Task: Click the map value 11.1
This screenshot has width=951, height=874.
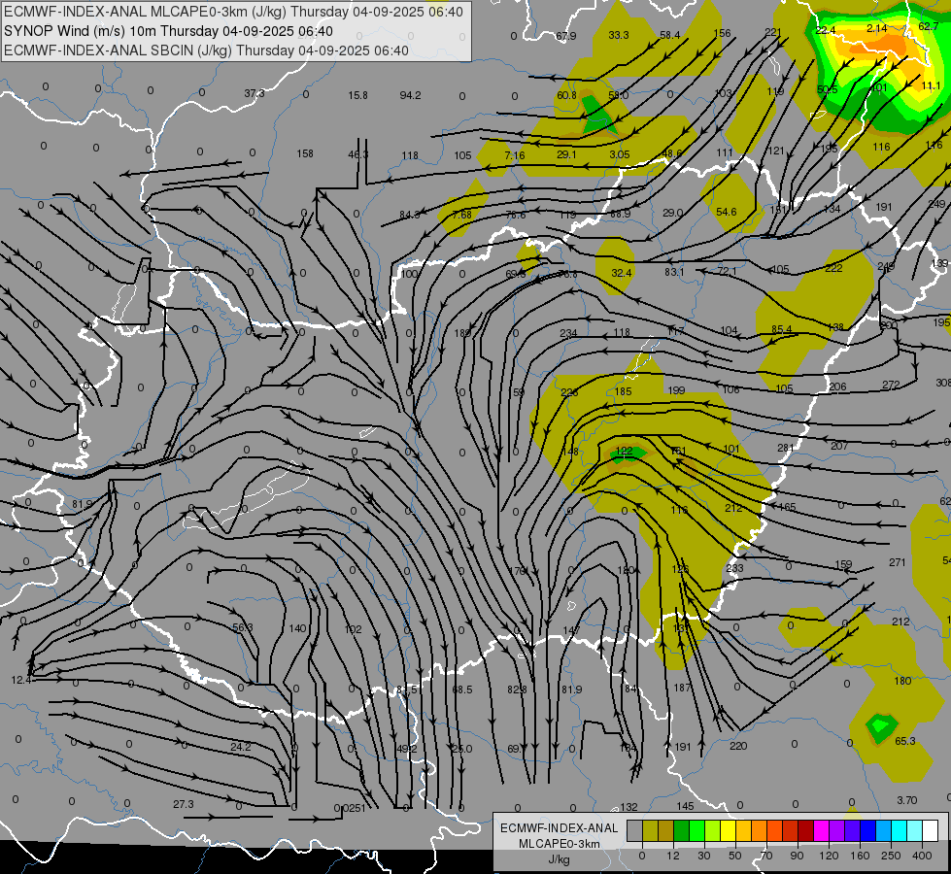Action: [931, 85]
